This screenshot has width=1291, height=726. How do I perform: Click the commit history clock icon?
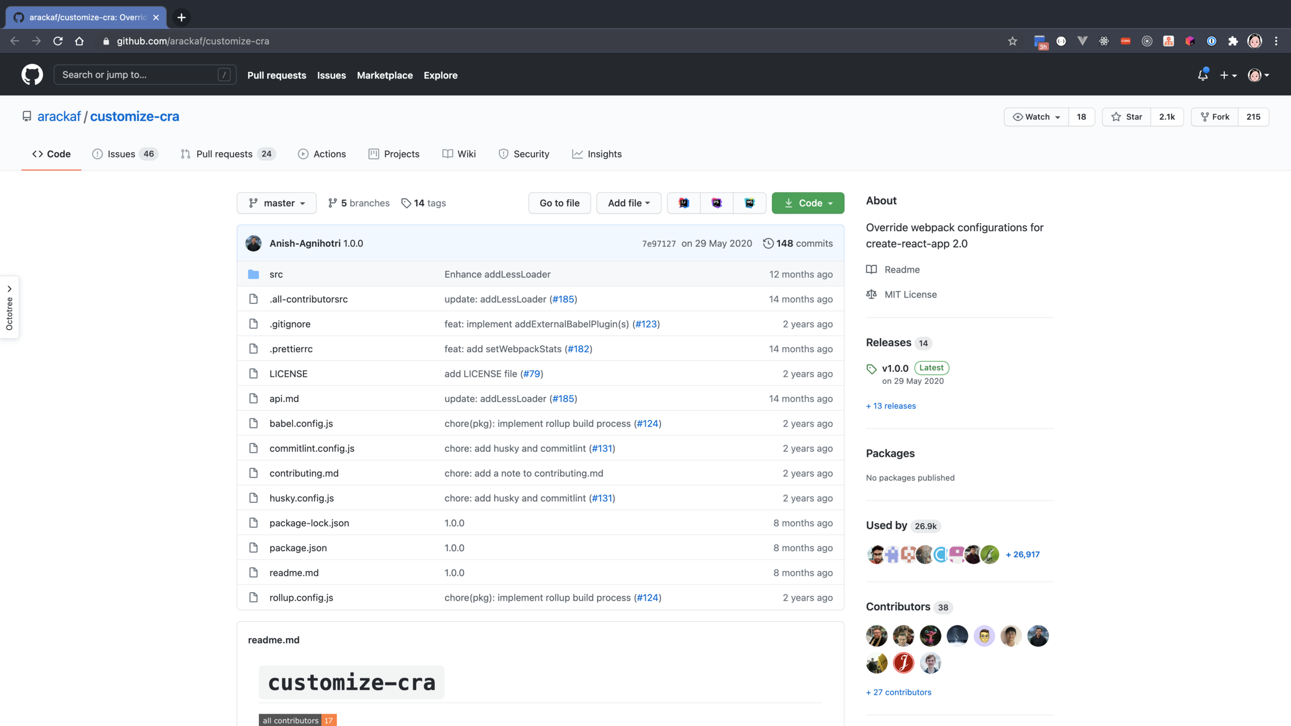coord(768,243)
